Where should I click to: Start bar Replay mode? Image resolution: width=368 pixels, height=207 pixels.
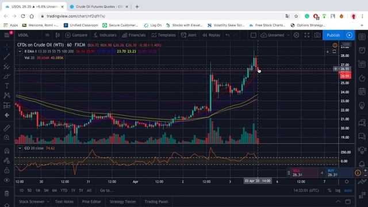click(x=211, y=35)
